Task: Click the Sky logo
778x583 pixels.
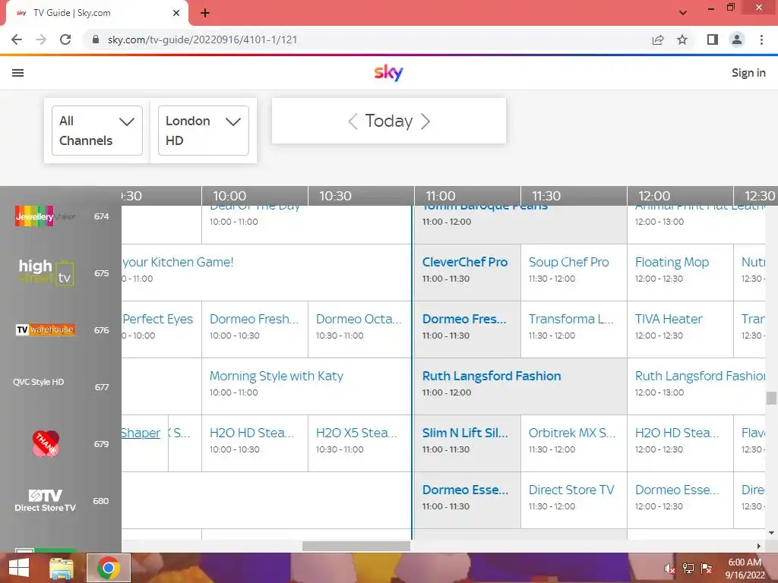Action: pos(388,73)
